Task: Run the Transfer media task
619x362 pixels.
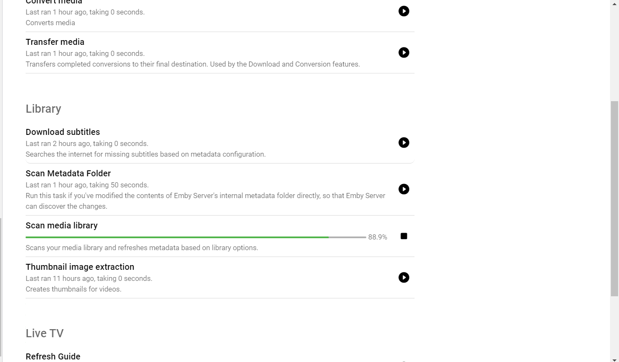Action: point(403,52)
